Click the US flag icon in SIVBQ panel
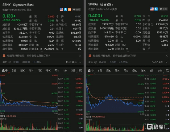 pos(152,9)
